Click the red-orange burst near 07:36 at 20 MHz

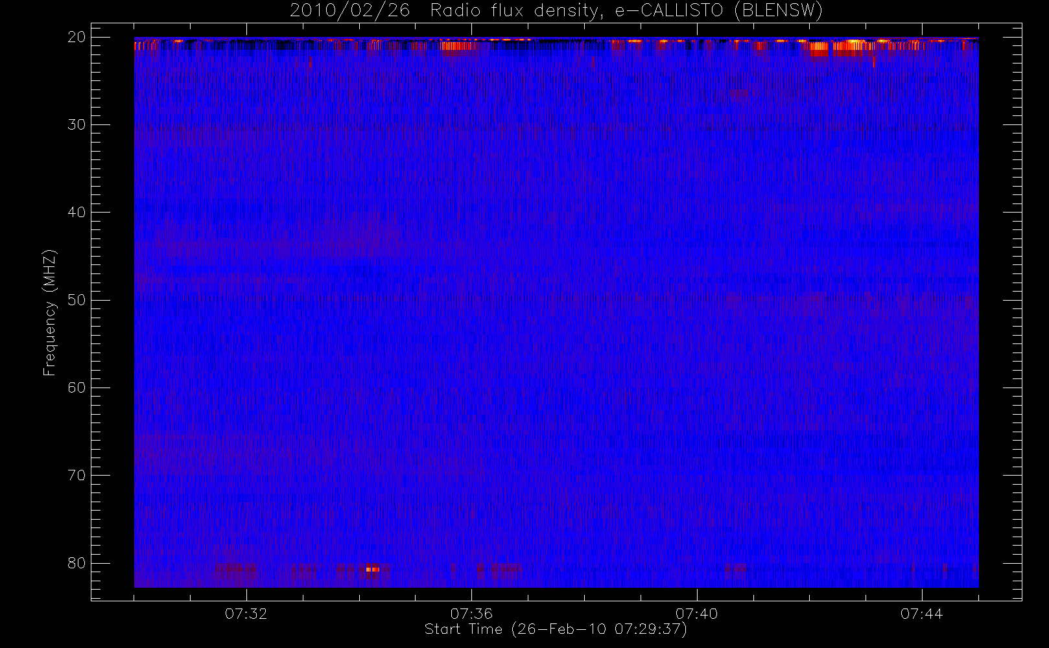(459, 46)
